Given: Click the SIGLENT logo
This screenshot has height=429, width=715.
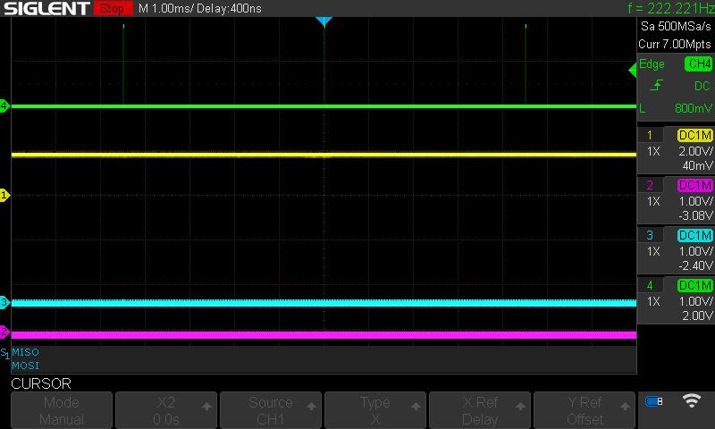Looking at the screenshot, I should pyautogui.click(x=47, y=8).
